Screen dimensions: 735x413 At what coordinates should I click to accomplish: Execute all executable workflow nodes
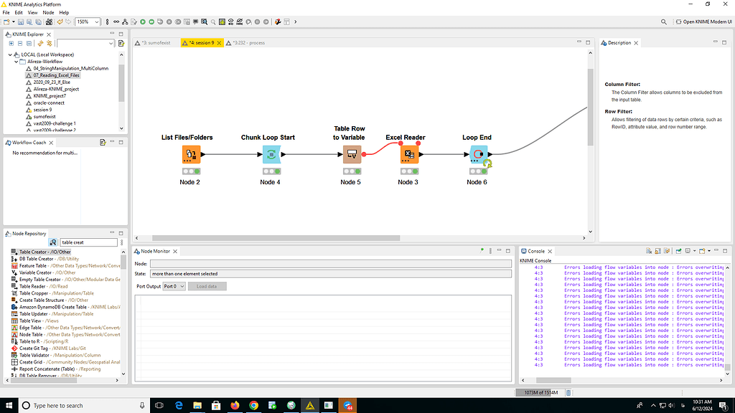pos(151,22)
